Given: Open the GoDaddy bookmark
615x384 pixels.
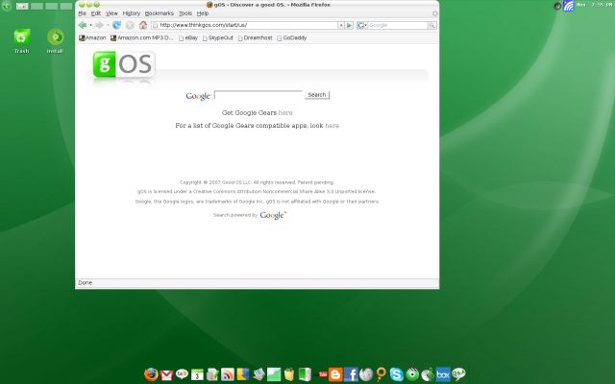Looking at the screenshot, I should pos(292,38).
